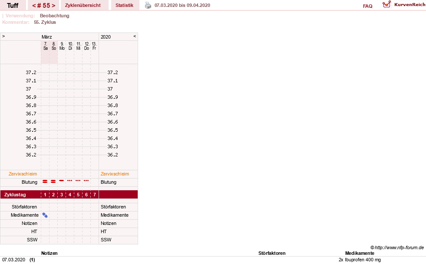
Task: Click the KurvenReich logo icon
Action: pos(386,4)
